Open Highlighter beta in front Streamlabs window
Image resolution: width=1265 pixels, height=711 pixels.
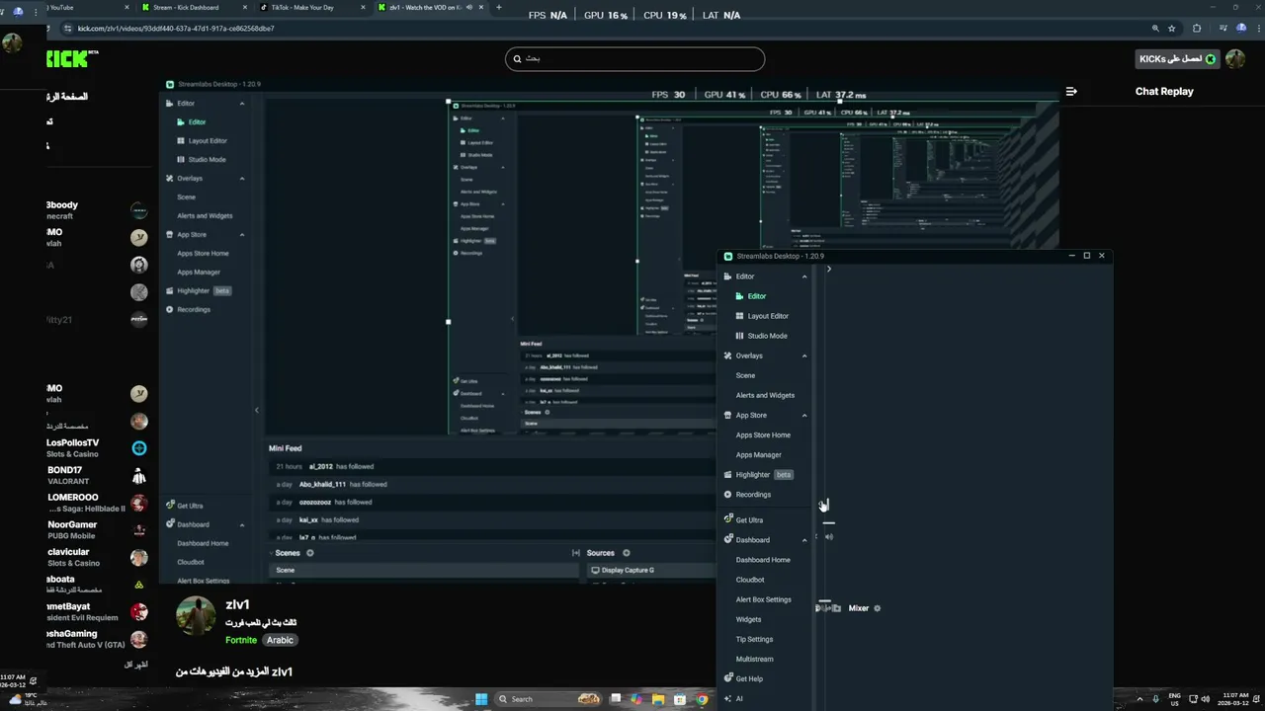pos(758,474)
